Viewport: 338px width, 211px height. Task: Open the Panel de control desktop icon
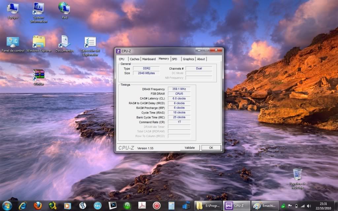[13, 45]
